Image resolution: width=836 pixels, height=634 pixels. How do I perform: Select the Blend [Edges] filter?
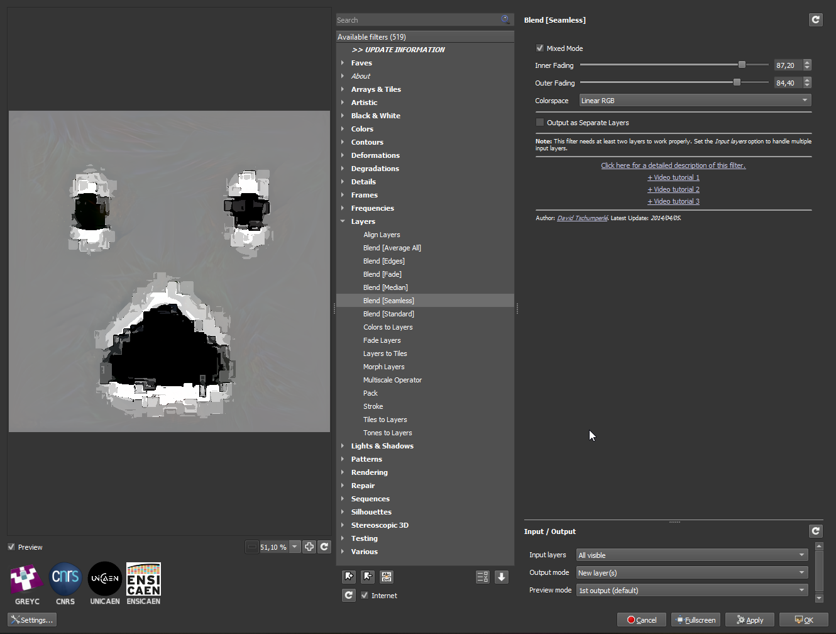click(384, 261)
